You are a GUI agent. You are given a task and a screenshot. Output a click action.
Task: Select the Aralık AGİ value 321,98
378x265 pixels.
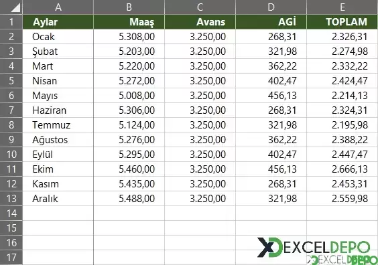[271, 199]
